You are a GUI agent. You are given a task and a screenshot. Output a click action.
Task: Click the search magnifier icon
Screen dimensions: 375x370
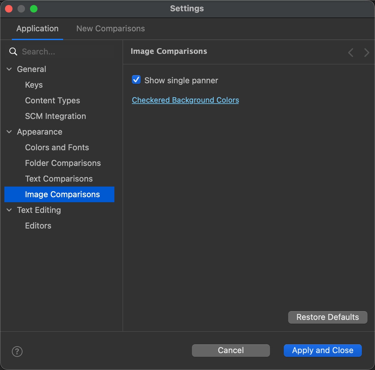point(13,52)
